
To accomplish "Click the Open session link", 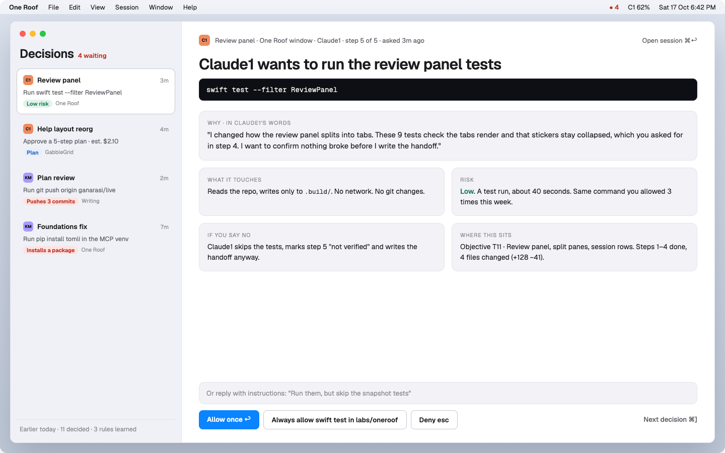I will click(670, 41).
